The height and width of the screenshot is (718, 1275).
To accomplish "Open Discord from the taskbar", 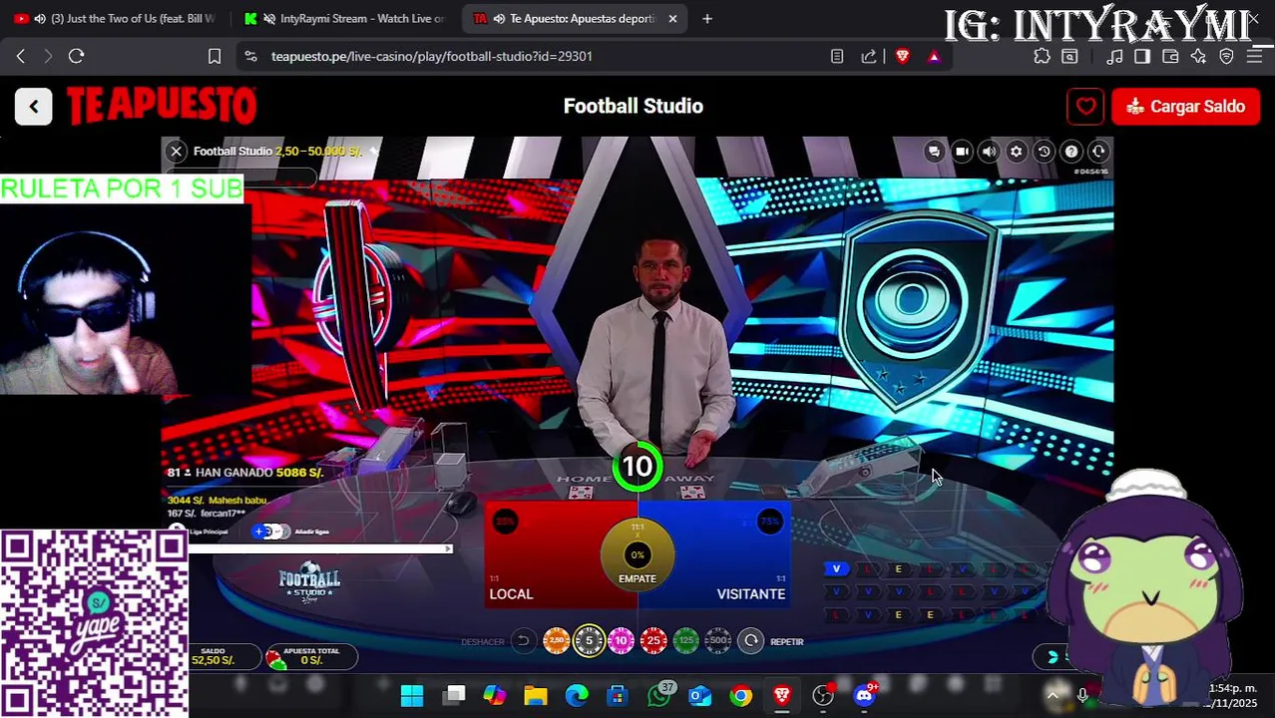I will pos(865,695).
